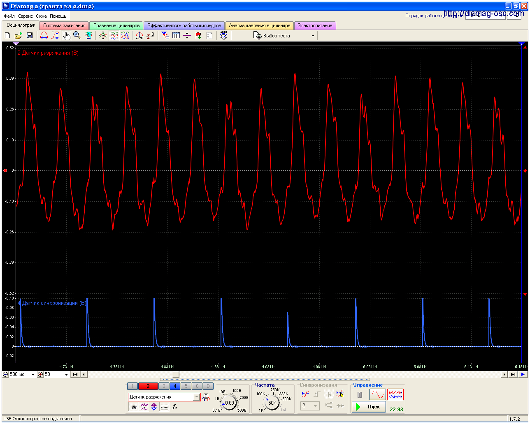This screenshot has height=424, width=530.
Task: Create a new file with the blank page icon
Action: click(7, 36)
